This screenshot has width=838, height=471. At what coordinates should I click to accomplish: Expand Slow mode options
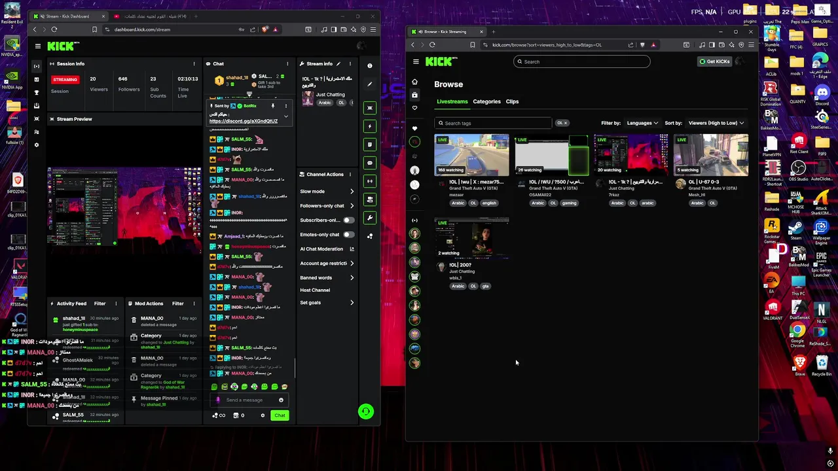point(352,191)
